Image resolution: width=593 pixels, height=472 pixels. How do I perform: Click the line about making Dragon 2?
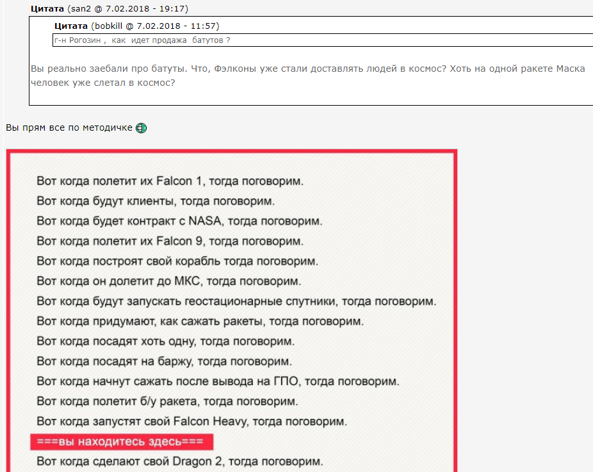point(180,461)
